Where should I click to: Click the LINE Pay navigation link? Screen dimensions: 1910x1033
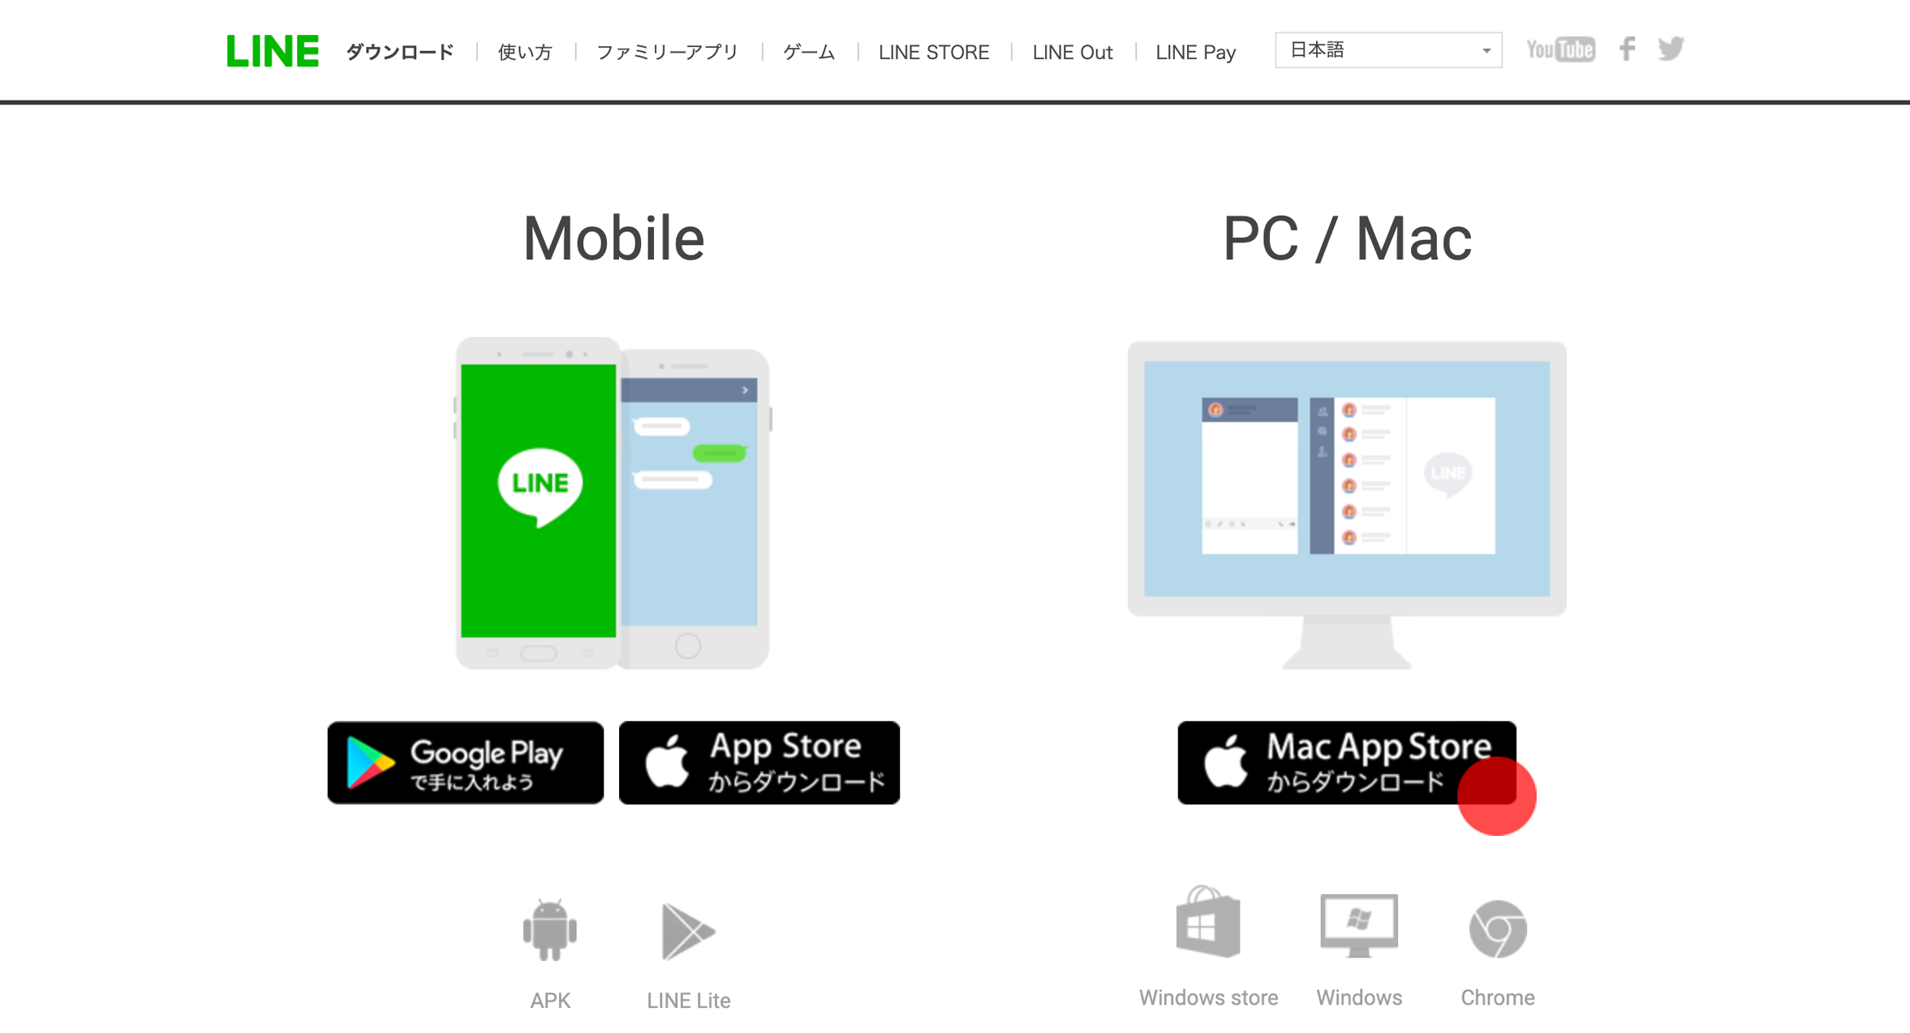(x=1194, y=51)
